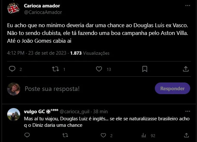Share vulgo GC's reply
The width and height of the screenshot is (197, 142).
point(186,135)
